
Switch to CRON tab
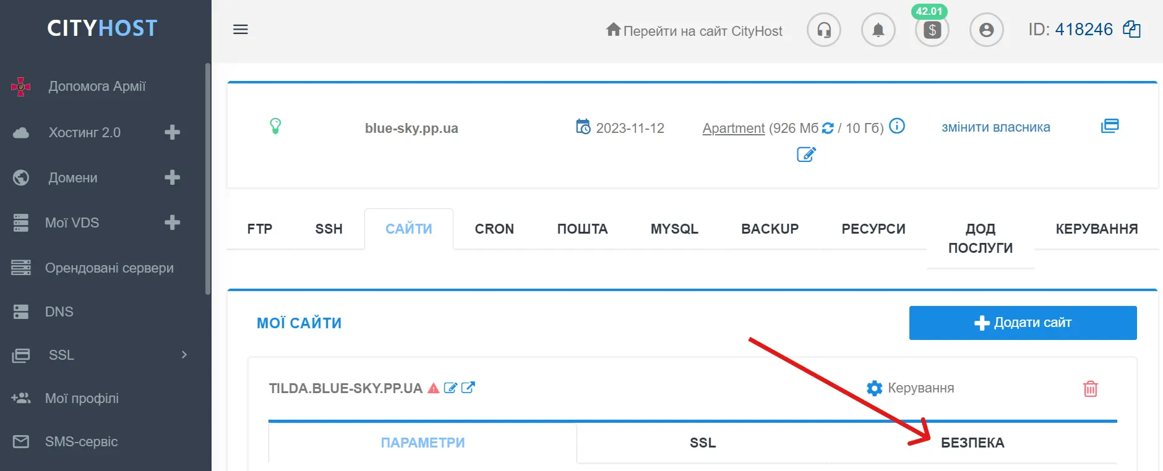494,229
